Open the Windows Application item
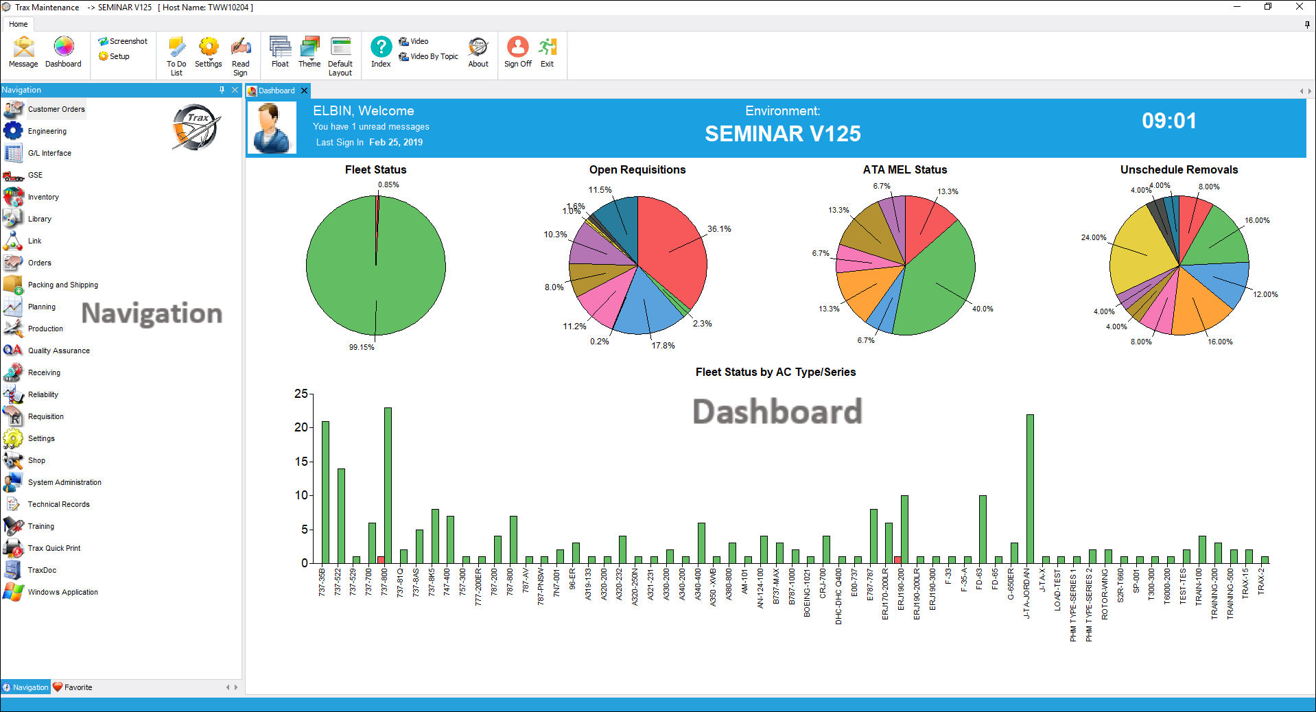Viewport: 1316px width, 712px height. point(51,592)
